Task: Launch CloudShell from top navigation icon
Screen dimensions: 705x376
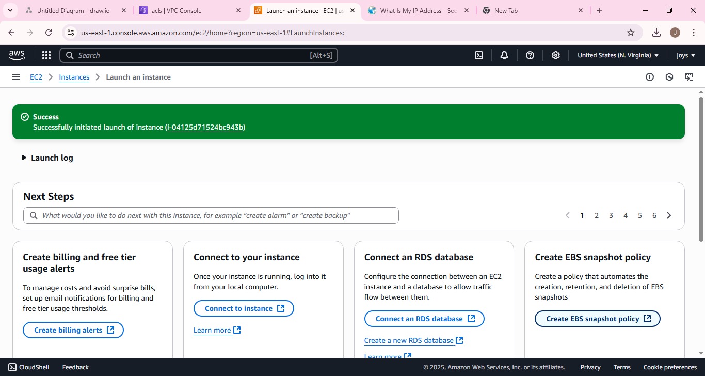Action: tap(479, 55)
